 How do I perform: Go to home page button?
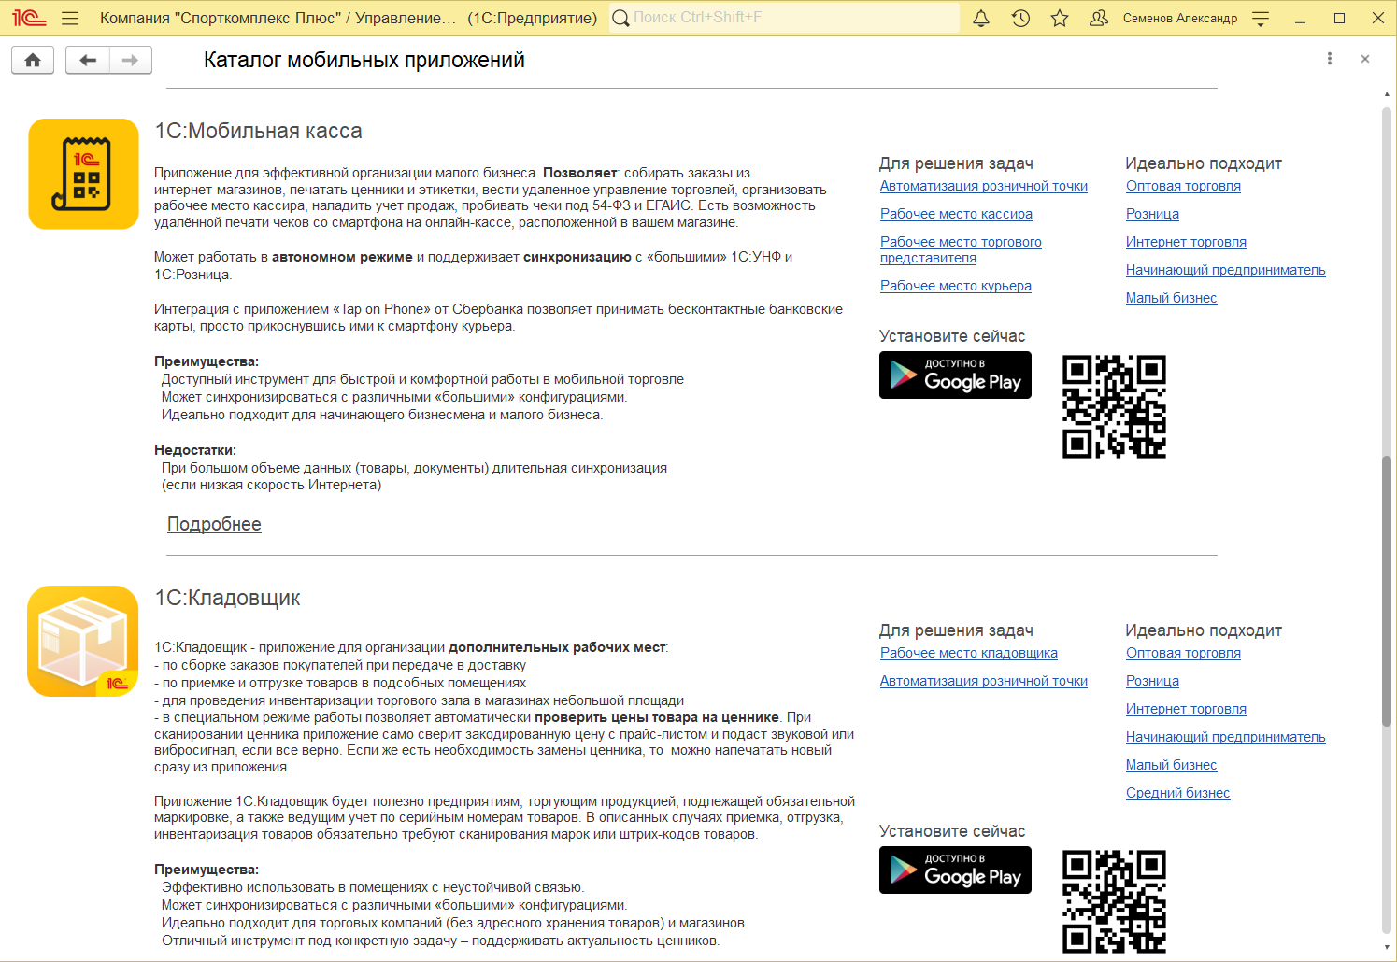coord(33,60)
